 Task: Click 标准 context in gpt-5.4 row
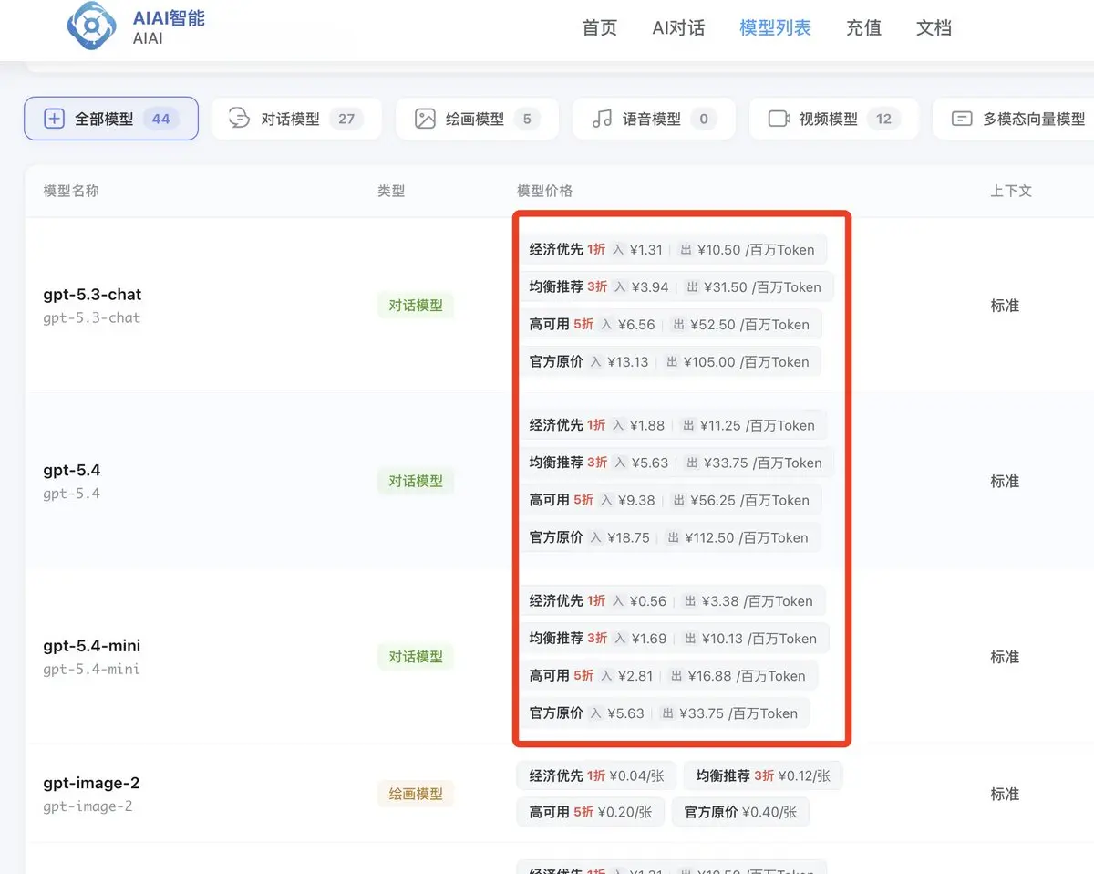point(1005,481)
